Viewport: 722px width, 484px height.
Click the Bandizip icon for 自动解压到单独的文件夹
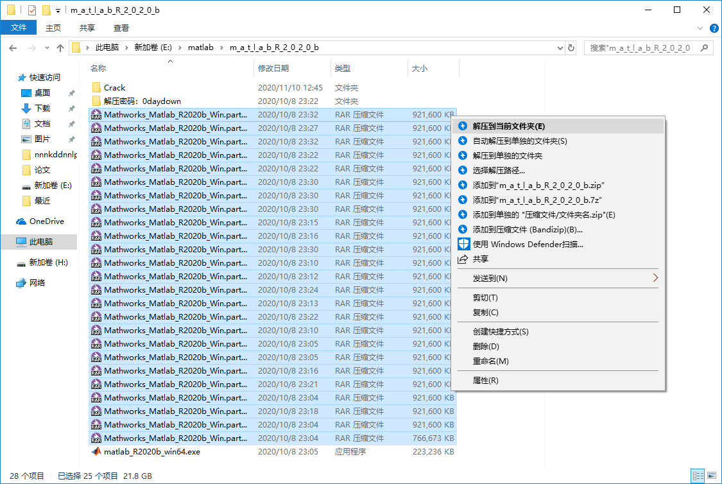point(464,141)
